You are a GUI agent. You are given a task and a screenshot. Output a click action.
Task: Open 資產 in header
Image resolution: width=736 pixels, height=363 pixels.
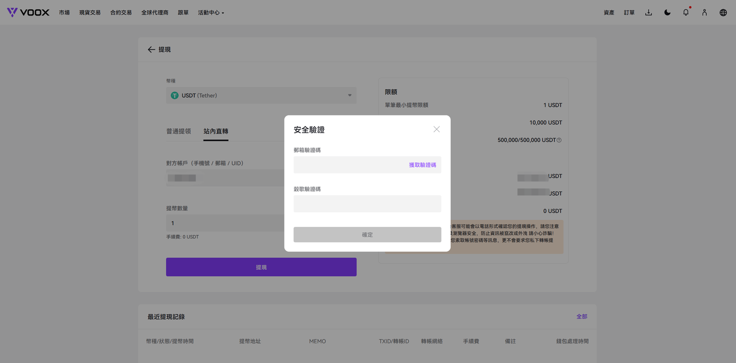click(609, 12)
